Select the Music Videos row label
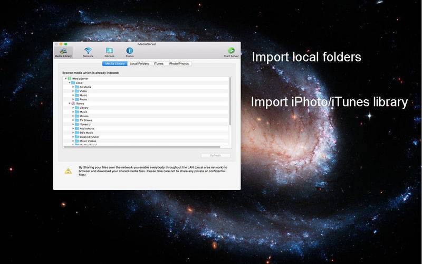This screenshot has height=264, width=422. (x=88, y=141)
